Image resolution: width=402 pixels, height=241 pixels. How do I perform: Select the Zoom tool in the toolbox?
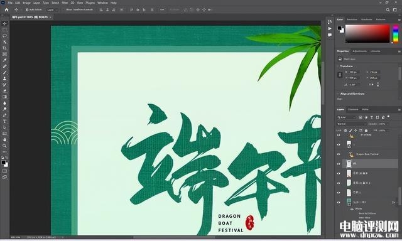pyautogui.click(x=4, y=146)
